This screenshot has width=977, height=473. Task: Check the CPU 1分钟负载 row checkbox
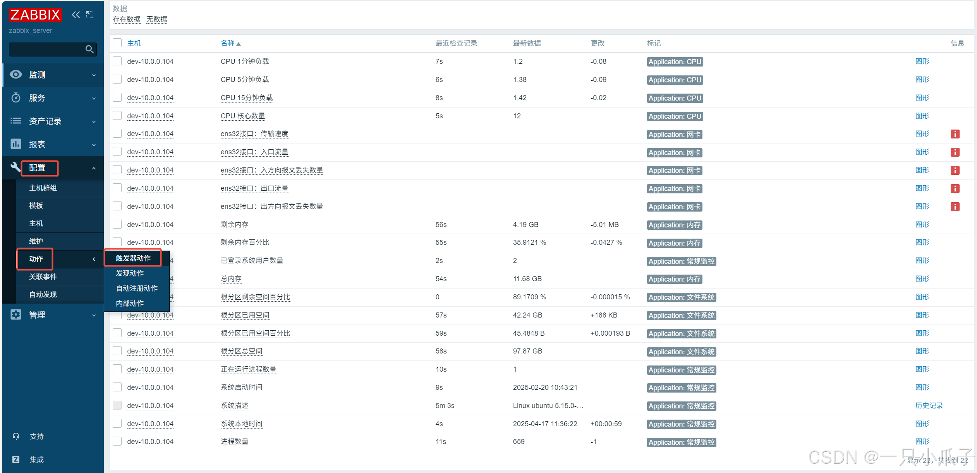click(x=117, y=61)
